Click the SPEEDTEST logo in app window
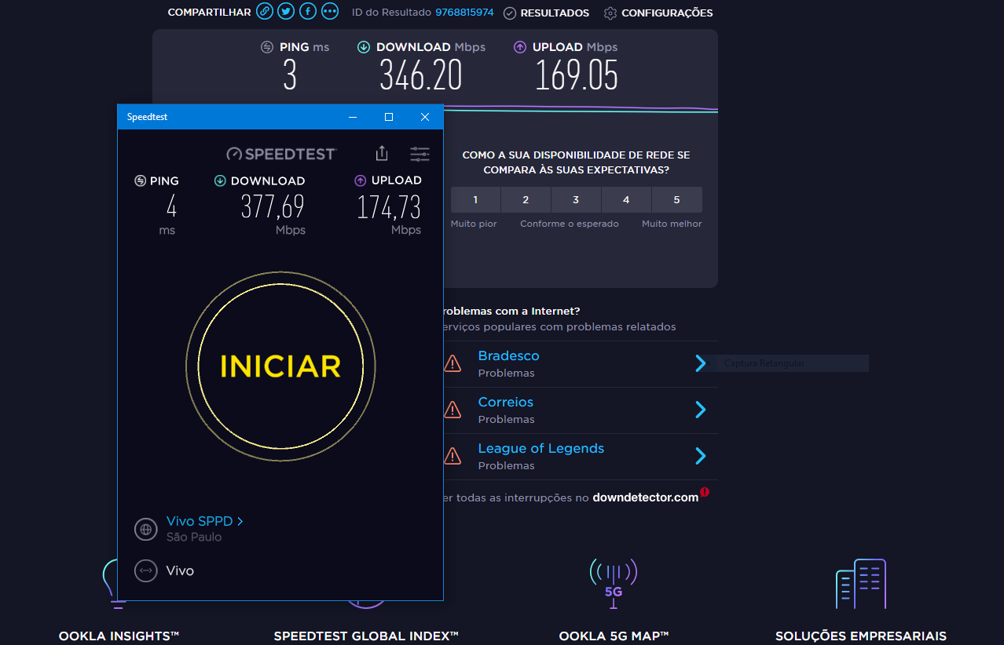Screen dimensions: 1004x645 tap(281, 154)
